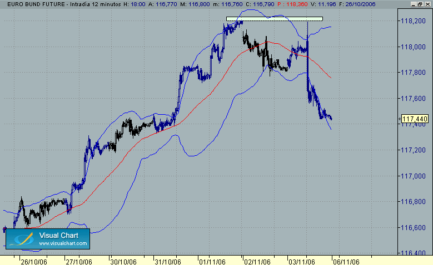Click the 117,200 price axis label
This screenshot has height=265, width=433.
(x=413, y=150)
